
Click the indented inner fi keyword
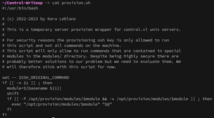pyautogui.click(x=9, y=110)
